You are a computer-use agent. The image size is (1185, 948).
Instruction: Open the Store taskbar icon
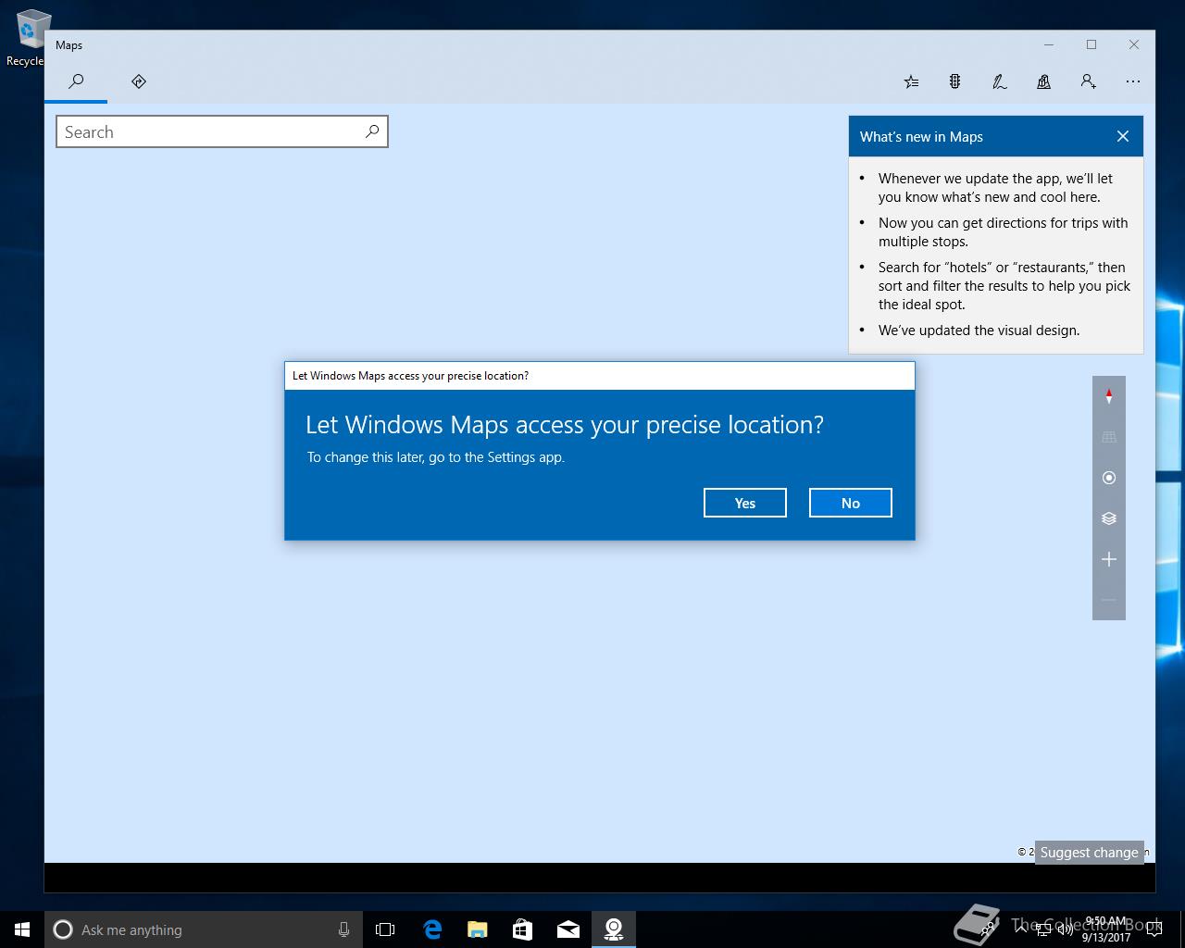(523, 929)
